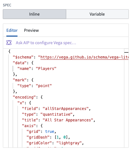131x150 pixels.
Task: Switch to the Preview tab
Action: click(x=31, y=31)
